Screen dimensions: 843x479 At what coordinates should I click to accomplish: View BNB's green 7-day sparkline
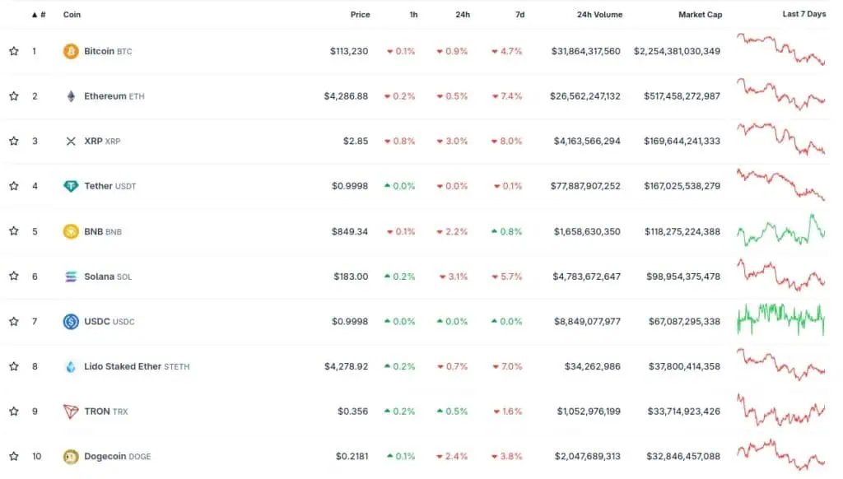point(780,230)
